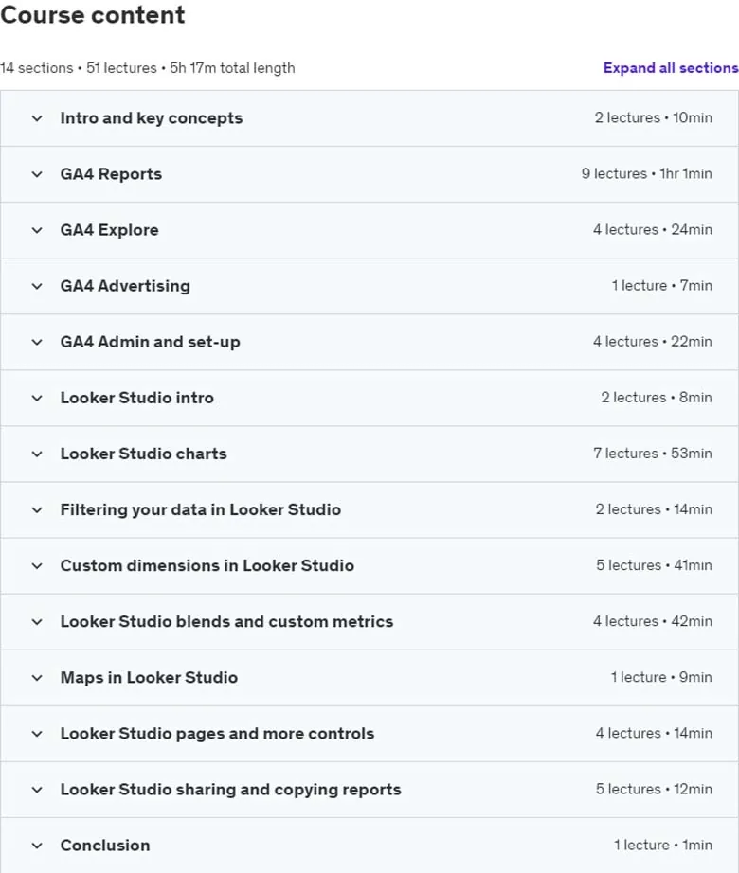Open the GA4 Reports section chevron

(37, 174)
